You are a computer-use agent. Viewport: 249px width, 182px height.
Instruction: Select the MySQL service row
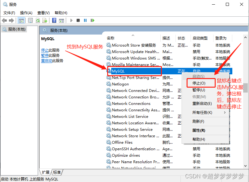click(x=169, y=71)
